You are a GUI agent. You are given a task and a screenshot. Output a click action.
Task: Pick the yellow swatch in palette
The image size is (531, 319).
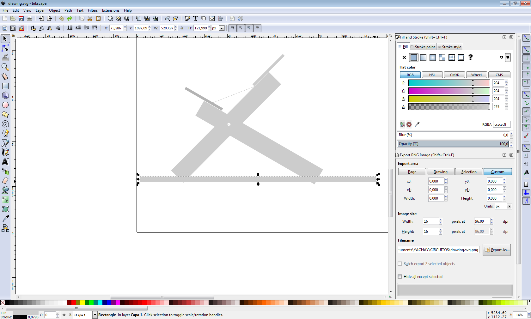(82, 303)
